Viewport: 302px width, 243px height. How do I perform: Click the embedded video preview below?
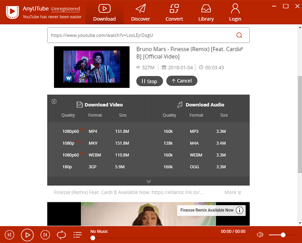[x=148, y=214]
